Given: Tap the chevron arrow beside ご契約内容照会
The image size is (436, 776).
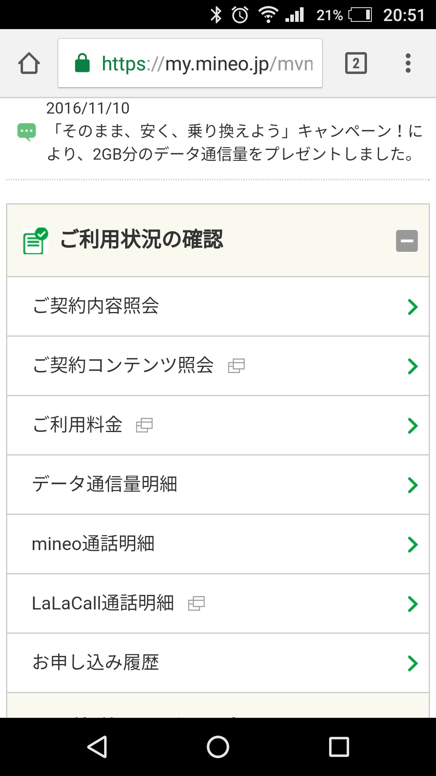Looking at the screenshot, I should [412, 307].
